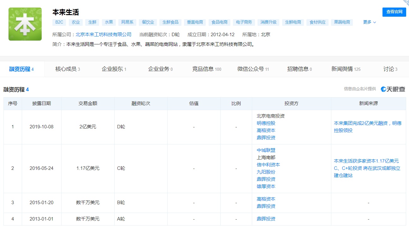Click the 1.17亿美元 amount cell

pyautogui.click(x=88, y=169)
